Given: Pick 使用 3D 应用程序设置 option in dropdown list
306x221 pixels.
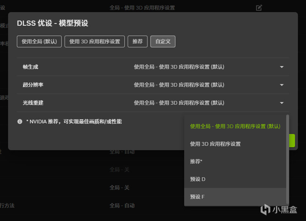Looking at the screenshot, I should pyautogui.click(x=235, y=144).
